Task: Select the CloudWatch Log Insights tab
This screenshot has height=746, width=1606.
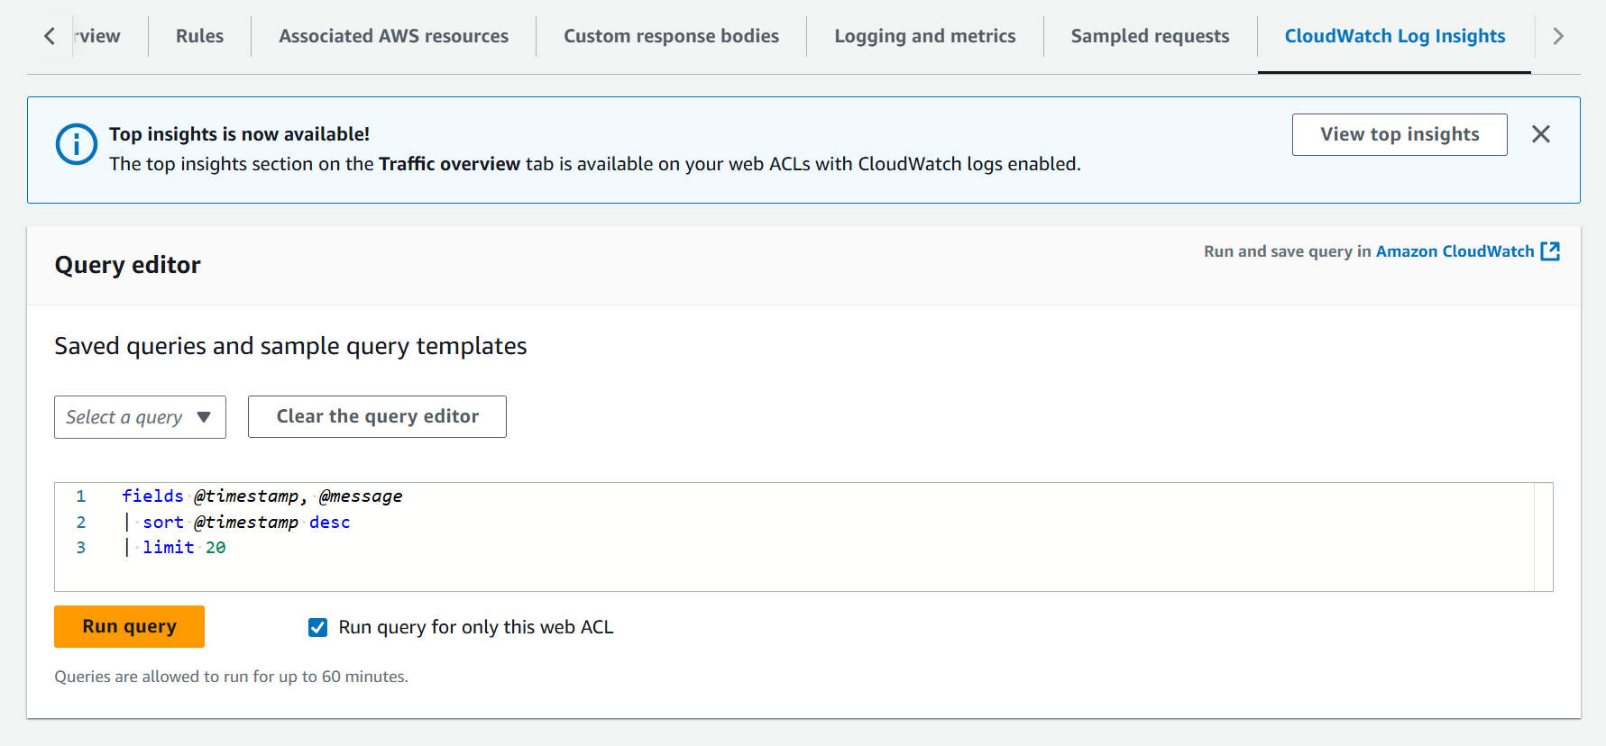Action: 1394,36
